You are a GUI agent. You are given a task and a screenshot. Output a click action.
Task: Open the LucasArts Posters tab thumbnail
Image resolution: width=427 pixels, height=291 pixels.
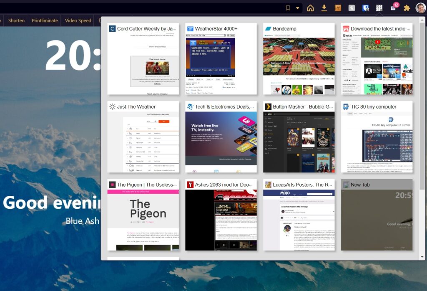point(299,215)
